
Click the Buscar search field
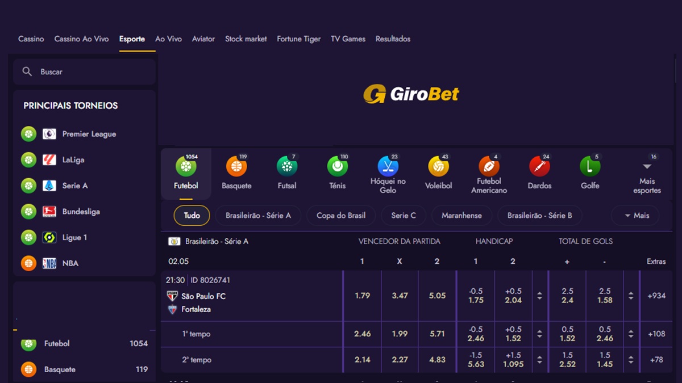pyautogui.click(x=84, y=72)
